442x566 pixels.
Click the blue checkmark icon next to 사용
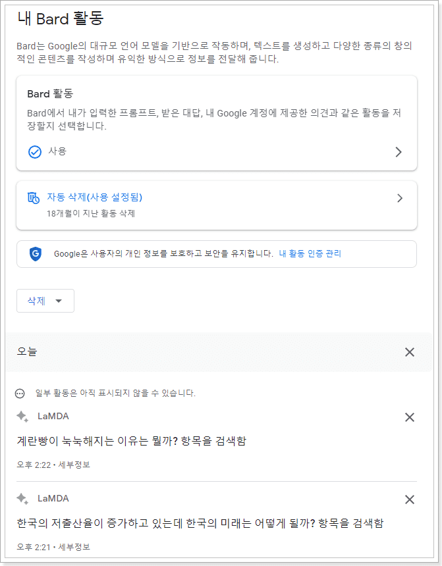[x=35, y=151]
